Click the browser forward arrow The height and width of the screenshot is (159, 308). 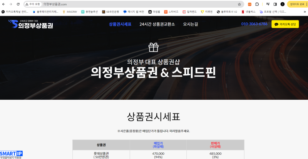click(x=11, y=4)
